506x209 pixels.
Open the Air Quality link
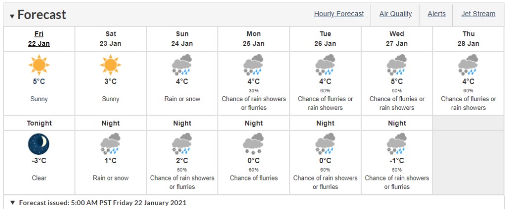click(396, 14)
